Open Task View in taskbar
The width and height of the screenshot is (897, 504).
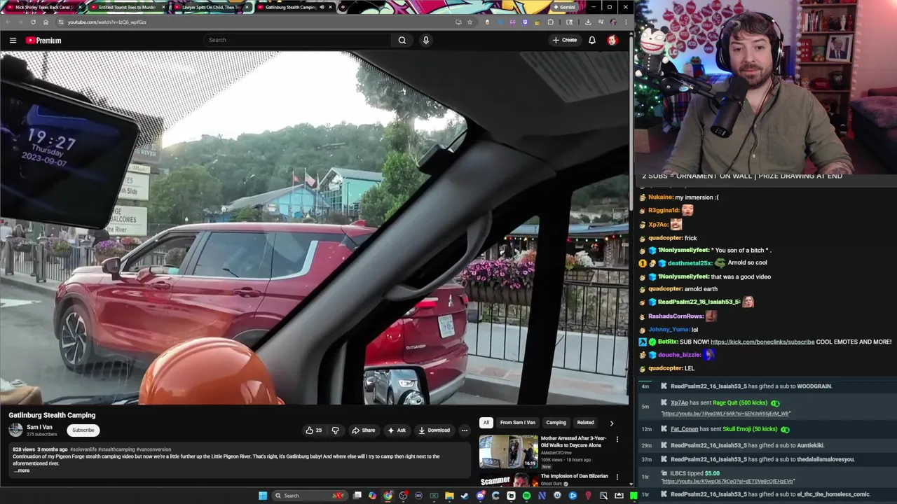(357, 496)
